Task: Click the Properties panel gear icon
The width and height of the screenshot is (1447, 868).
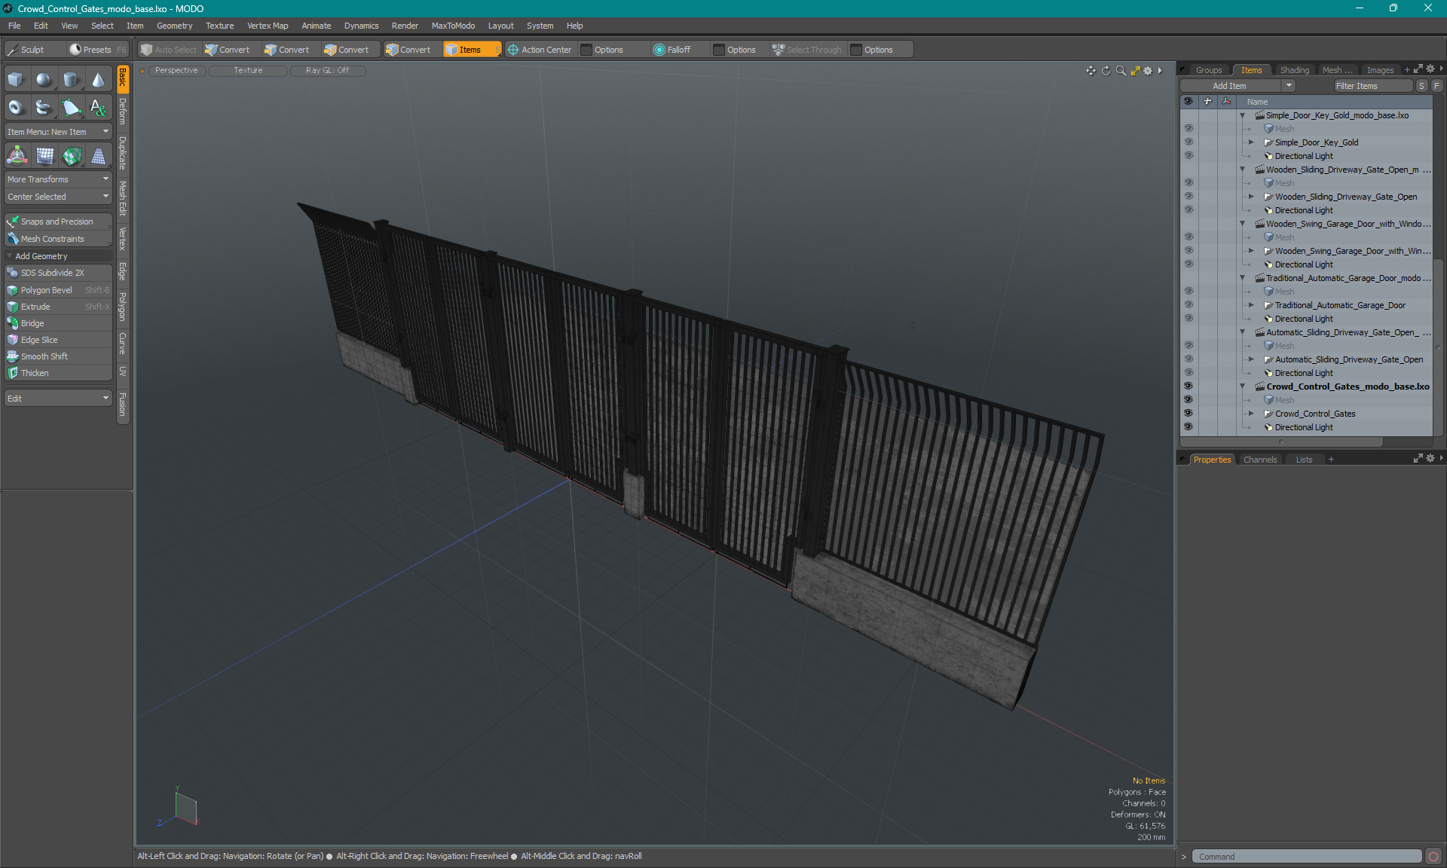Action: (1430, 459)
